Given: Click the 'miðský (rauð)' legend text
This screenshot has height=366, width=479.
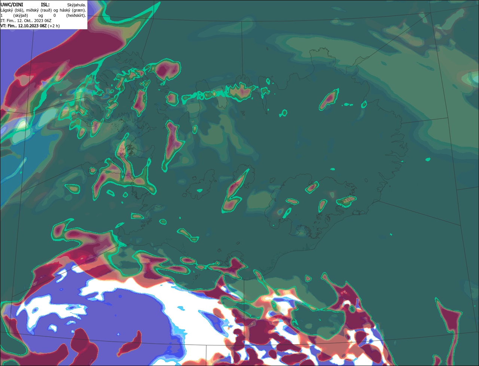Looking at the screenshot, I should pyautogui.click(x=40, y=10).
